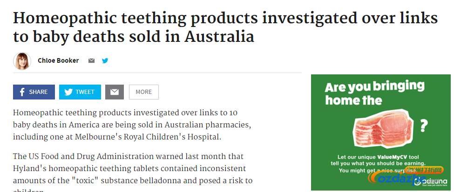Share article via grey envelope button

point(115,92)
